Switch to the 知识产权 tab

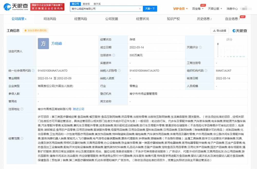click(x=173, y=19)
